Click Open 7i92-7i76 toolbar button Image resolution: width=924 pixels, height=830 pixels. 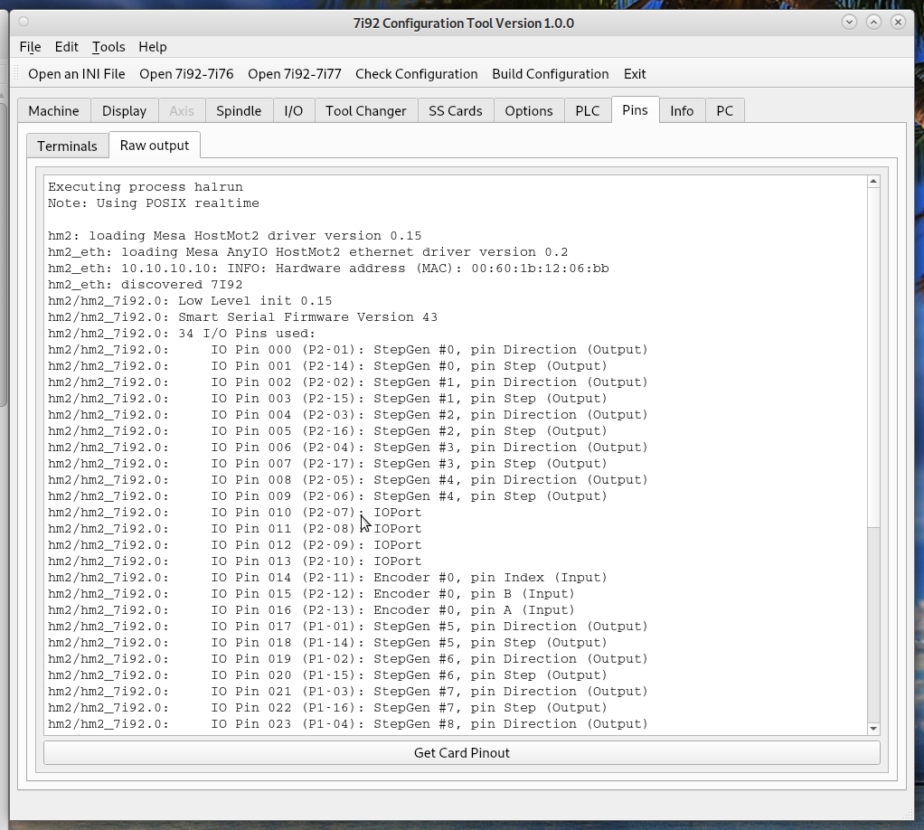(186, 73)
